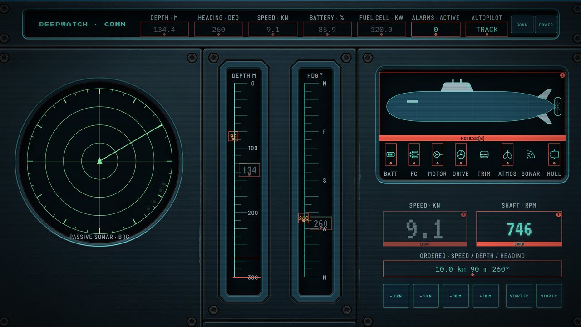
Task: Click the + 10 M depth button
Action: [x=486, y=296]
